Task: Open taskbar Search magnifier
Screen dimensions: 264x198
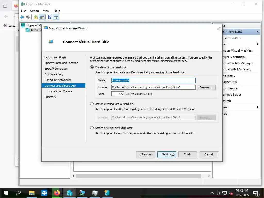Action: (x=19, y=193)
